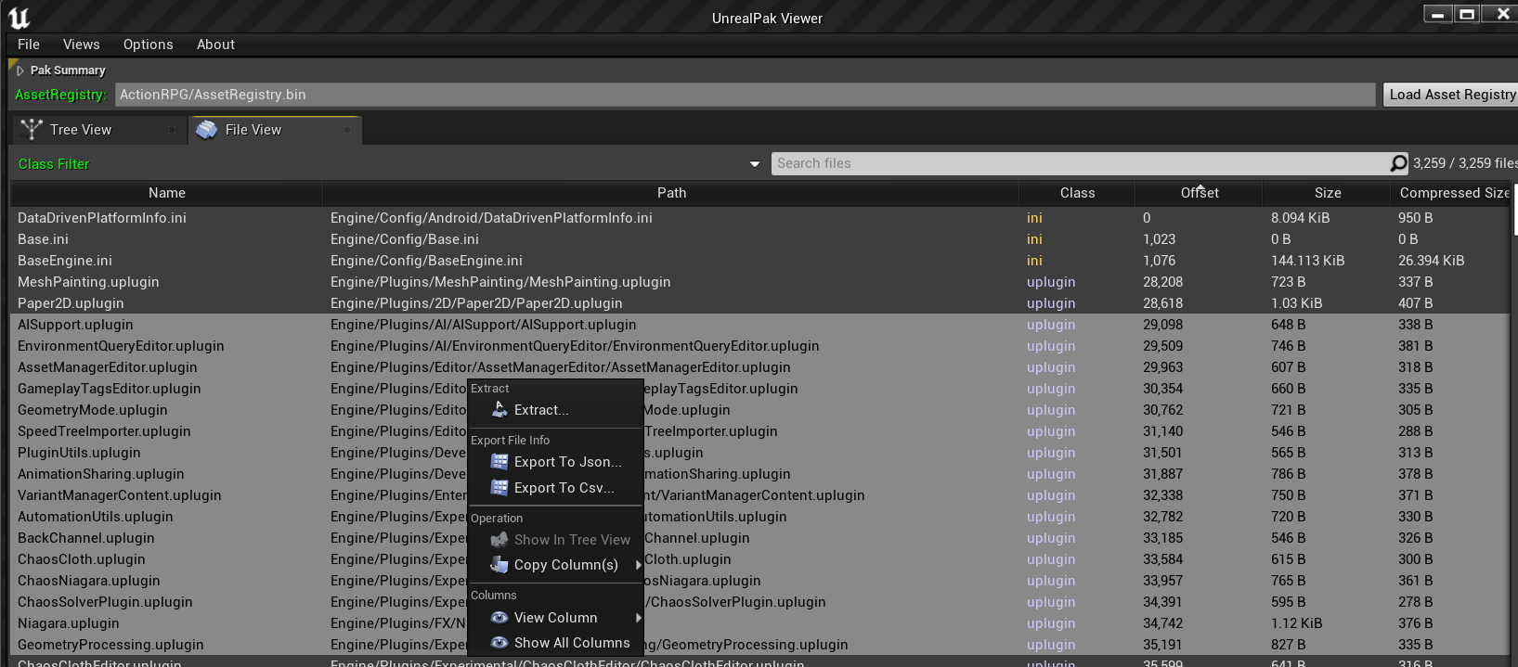Sort by the Offset column header
Screen dimensions: 1518x667
point(1200,193)
